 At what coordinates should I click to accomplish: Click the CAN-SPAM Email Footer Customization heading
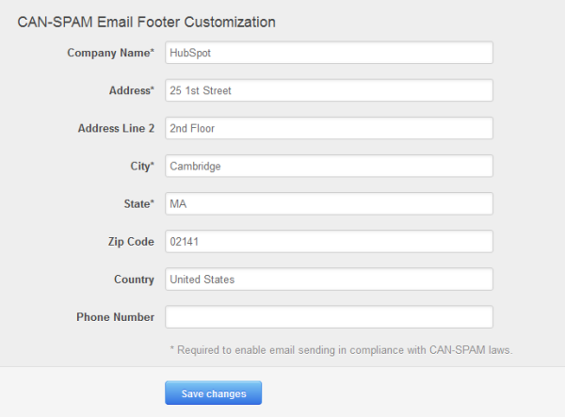[146, 21]
